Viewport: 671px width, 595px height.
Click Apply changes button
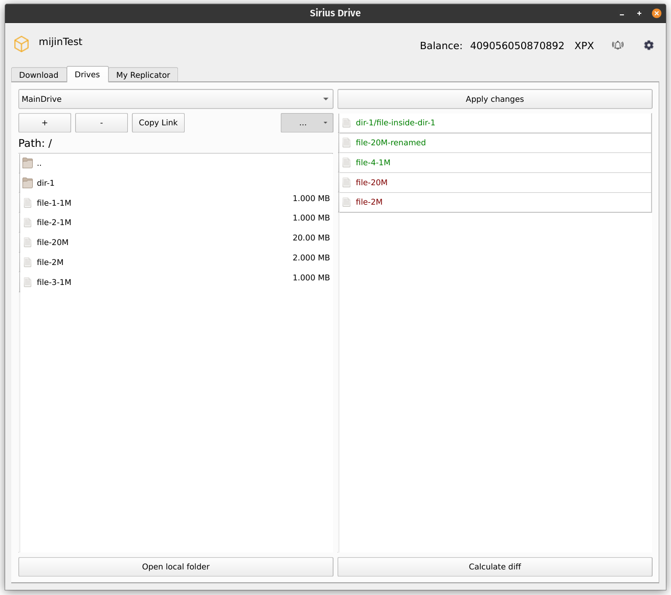[x=495, y=99]
